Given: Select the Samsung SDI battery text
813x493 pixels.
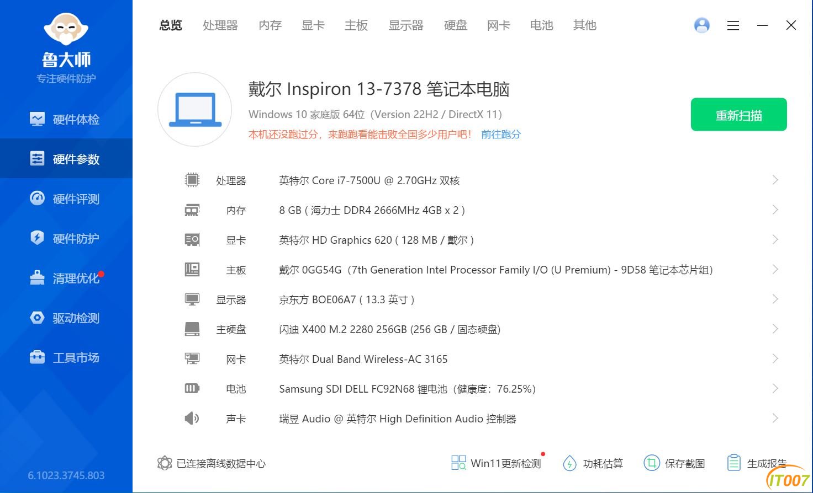Looking at the screenshot, I should point(408,389).
